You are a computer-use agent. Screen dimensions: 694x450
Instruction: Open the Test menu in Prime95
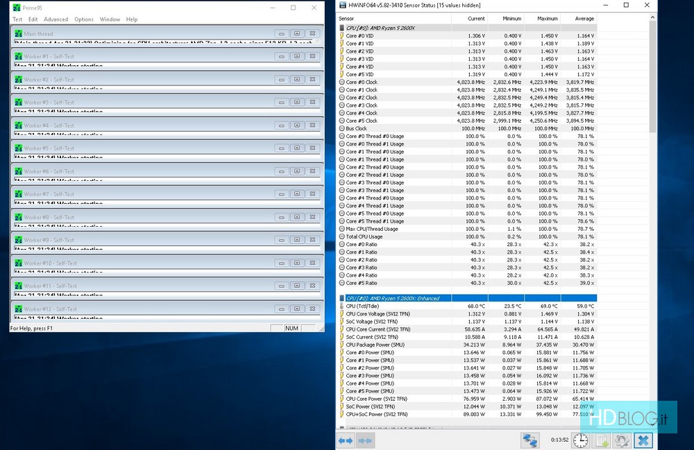pos(17,19)
